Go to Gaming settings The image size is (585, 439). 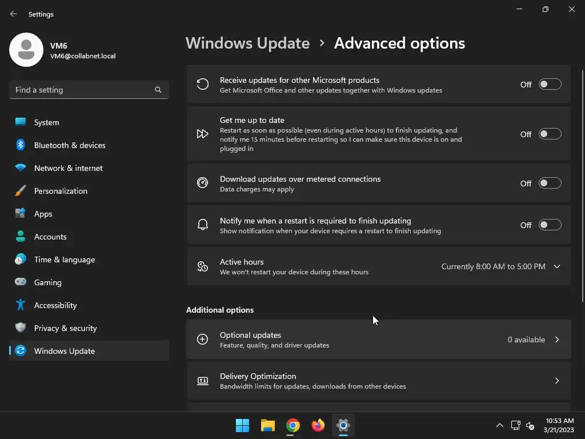click(89, 282)
